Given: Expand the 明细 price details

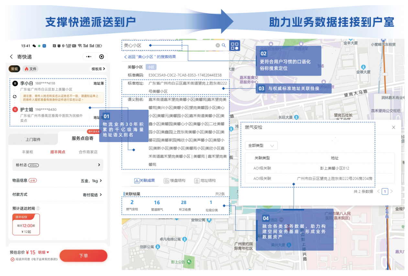Looking at the screenshot, I should tap(44, 252).
